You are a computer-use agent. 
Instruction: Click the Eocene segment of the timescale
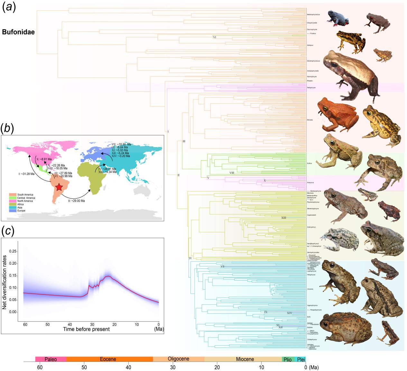[x=109, y=359]
